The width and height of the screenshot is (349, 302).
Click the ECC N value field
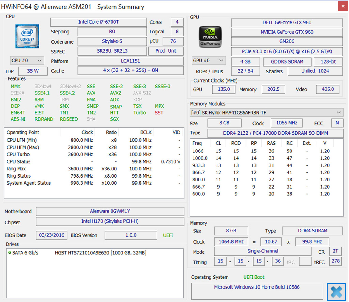click(x=337, y=123)
